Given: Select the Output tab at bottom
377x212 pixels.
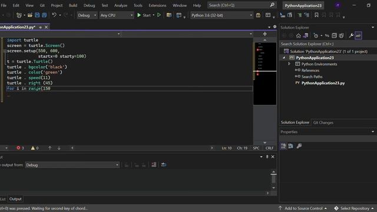Looking at the screenshot, I should click(x=15, y=199).
